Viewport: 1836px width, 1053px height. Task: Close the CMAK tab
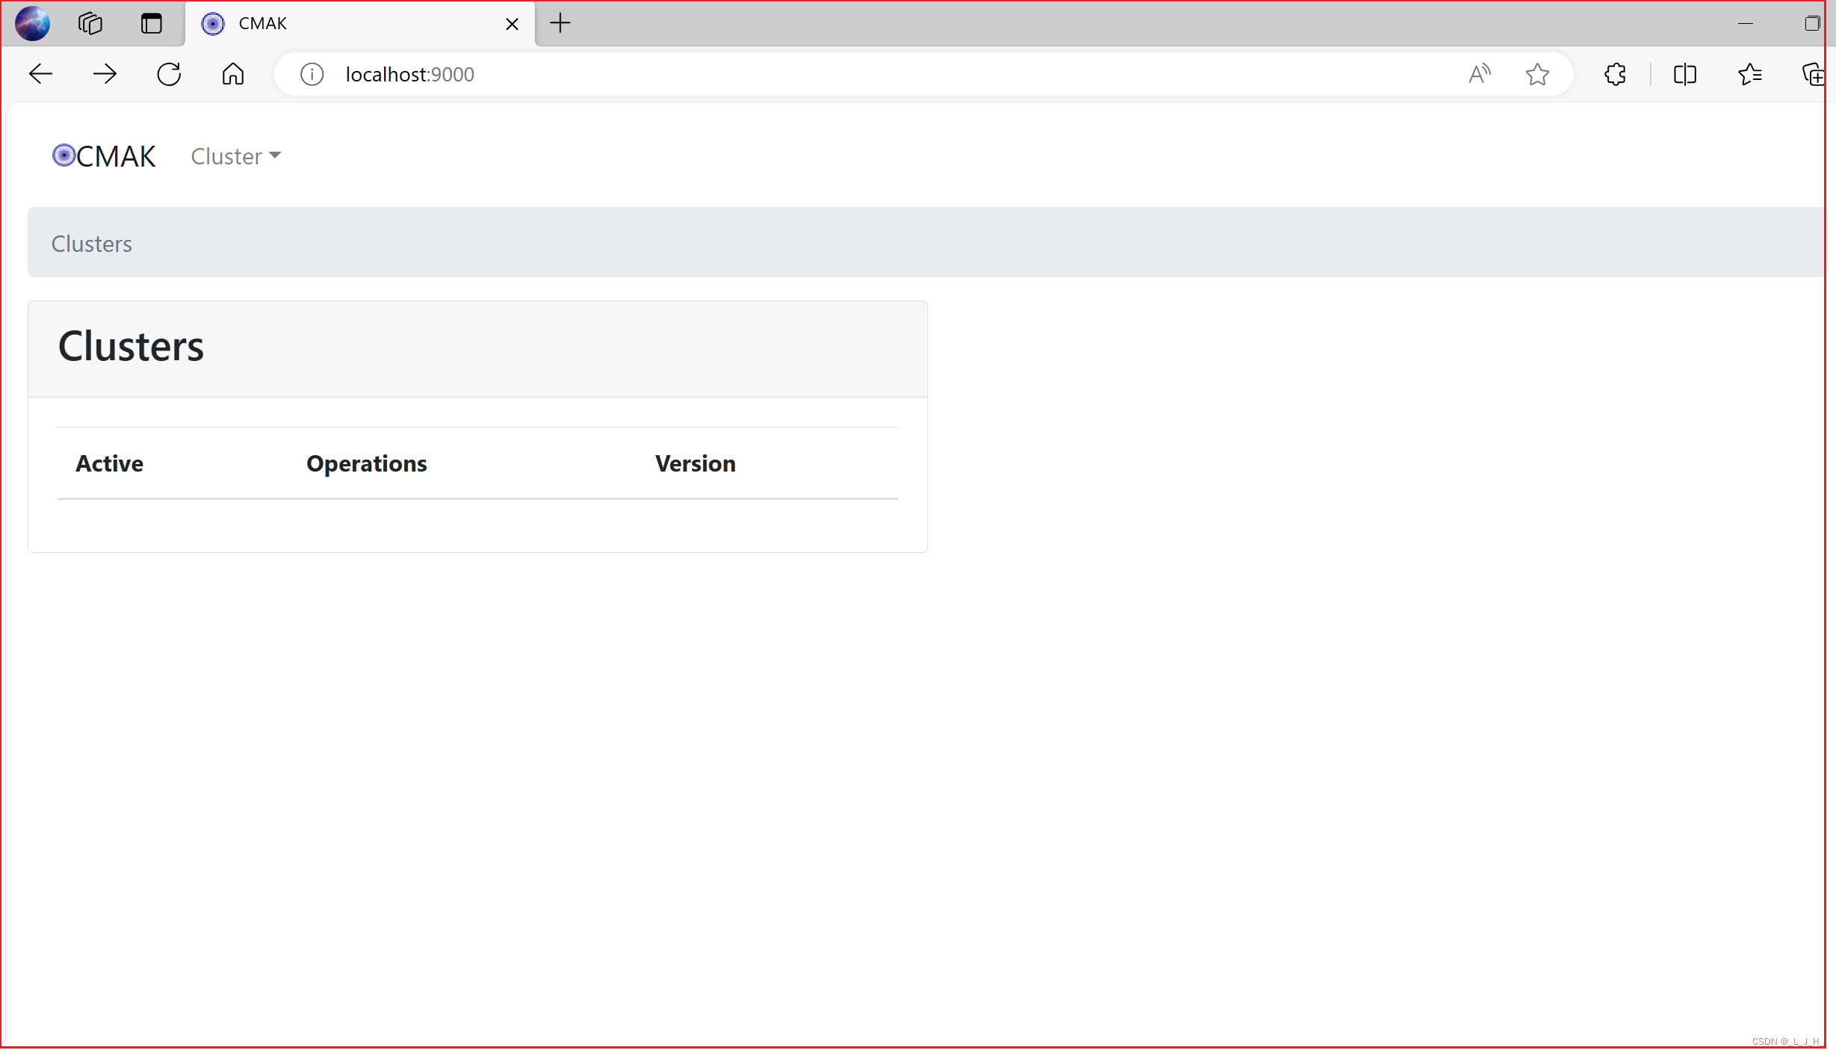coord(512,24)
